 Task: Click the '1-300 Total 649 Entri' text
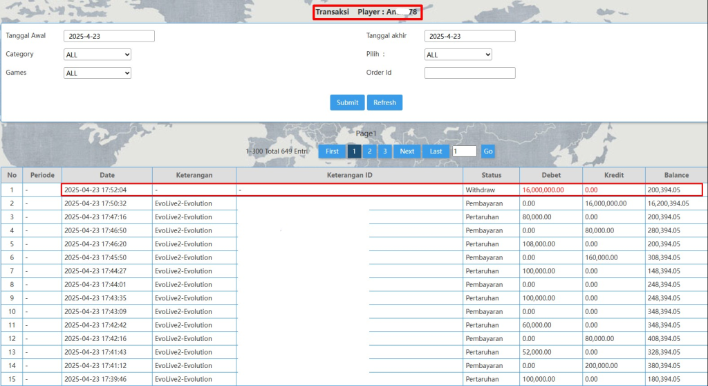(x=277, y=151)
